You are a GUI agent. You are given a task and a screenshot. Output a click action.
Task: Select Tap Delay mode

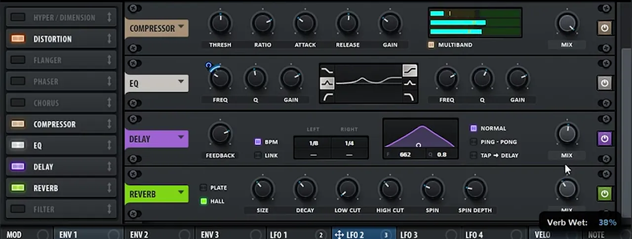pyautogui.click(x=474, y=155)
